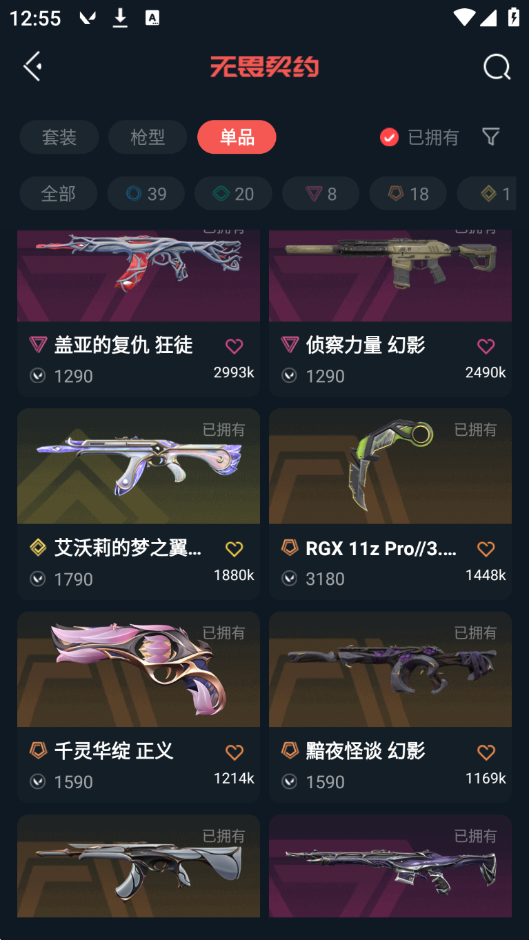The height and width of the screenshot is (940, 529).
Task: Open the funnel filter icon
Action: coord(490,137)
